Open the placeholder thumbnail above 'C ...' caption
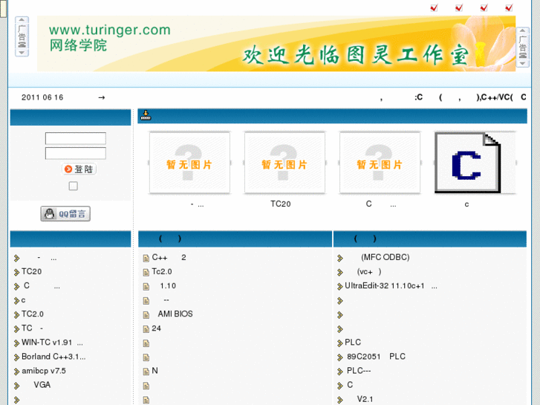This screenshot has width=540, height=405. click(380, 163)
